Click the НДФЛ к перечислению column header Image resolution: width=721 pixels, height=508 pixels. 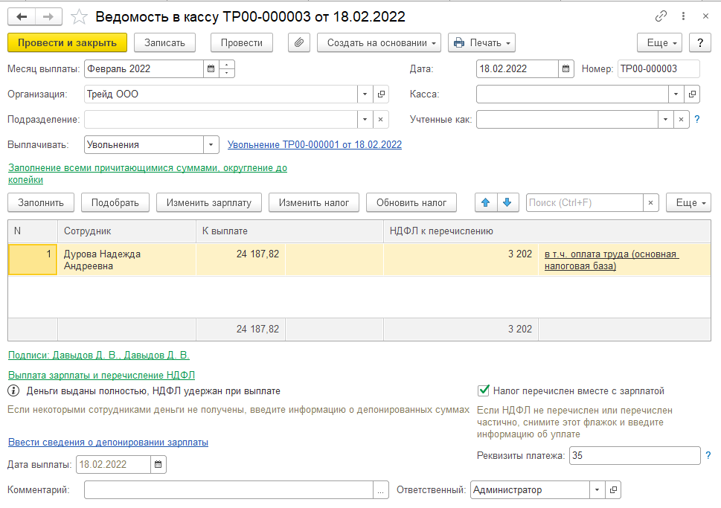coord(547,231)
